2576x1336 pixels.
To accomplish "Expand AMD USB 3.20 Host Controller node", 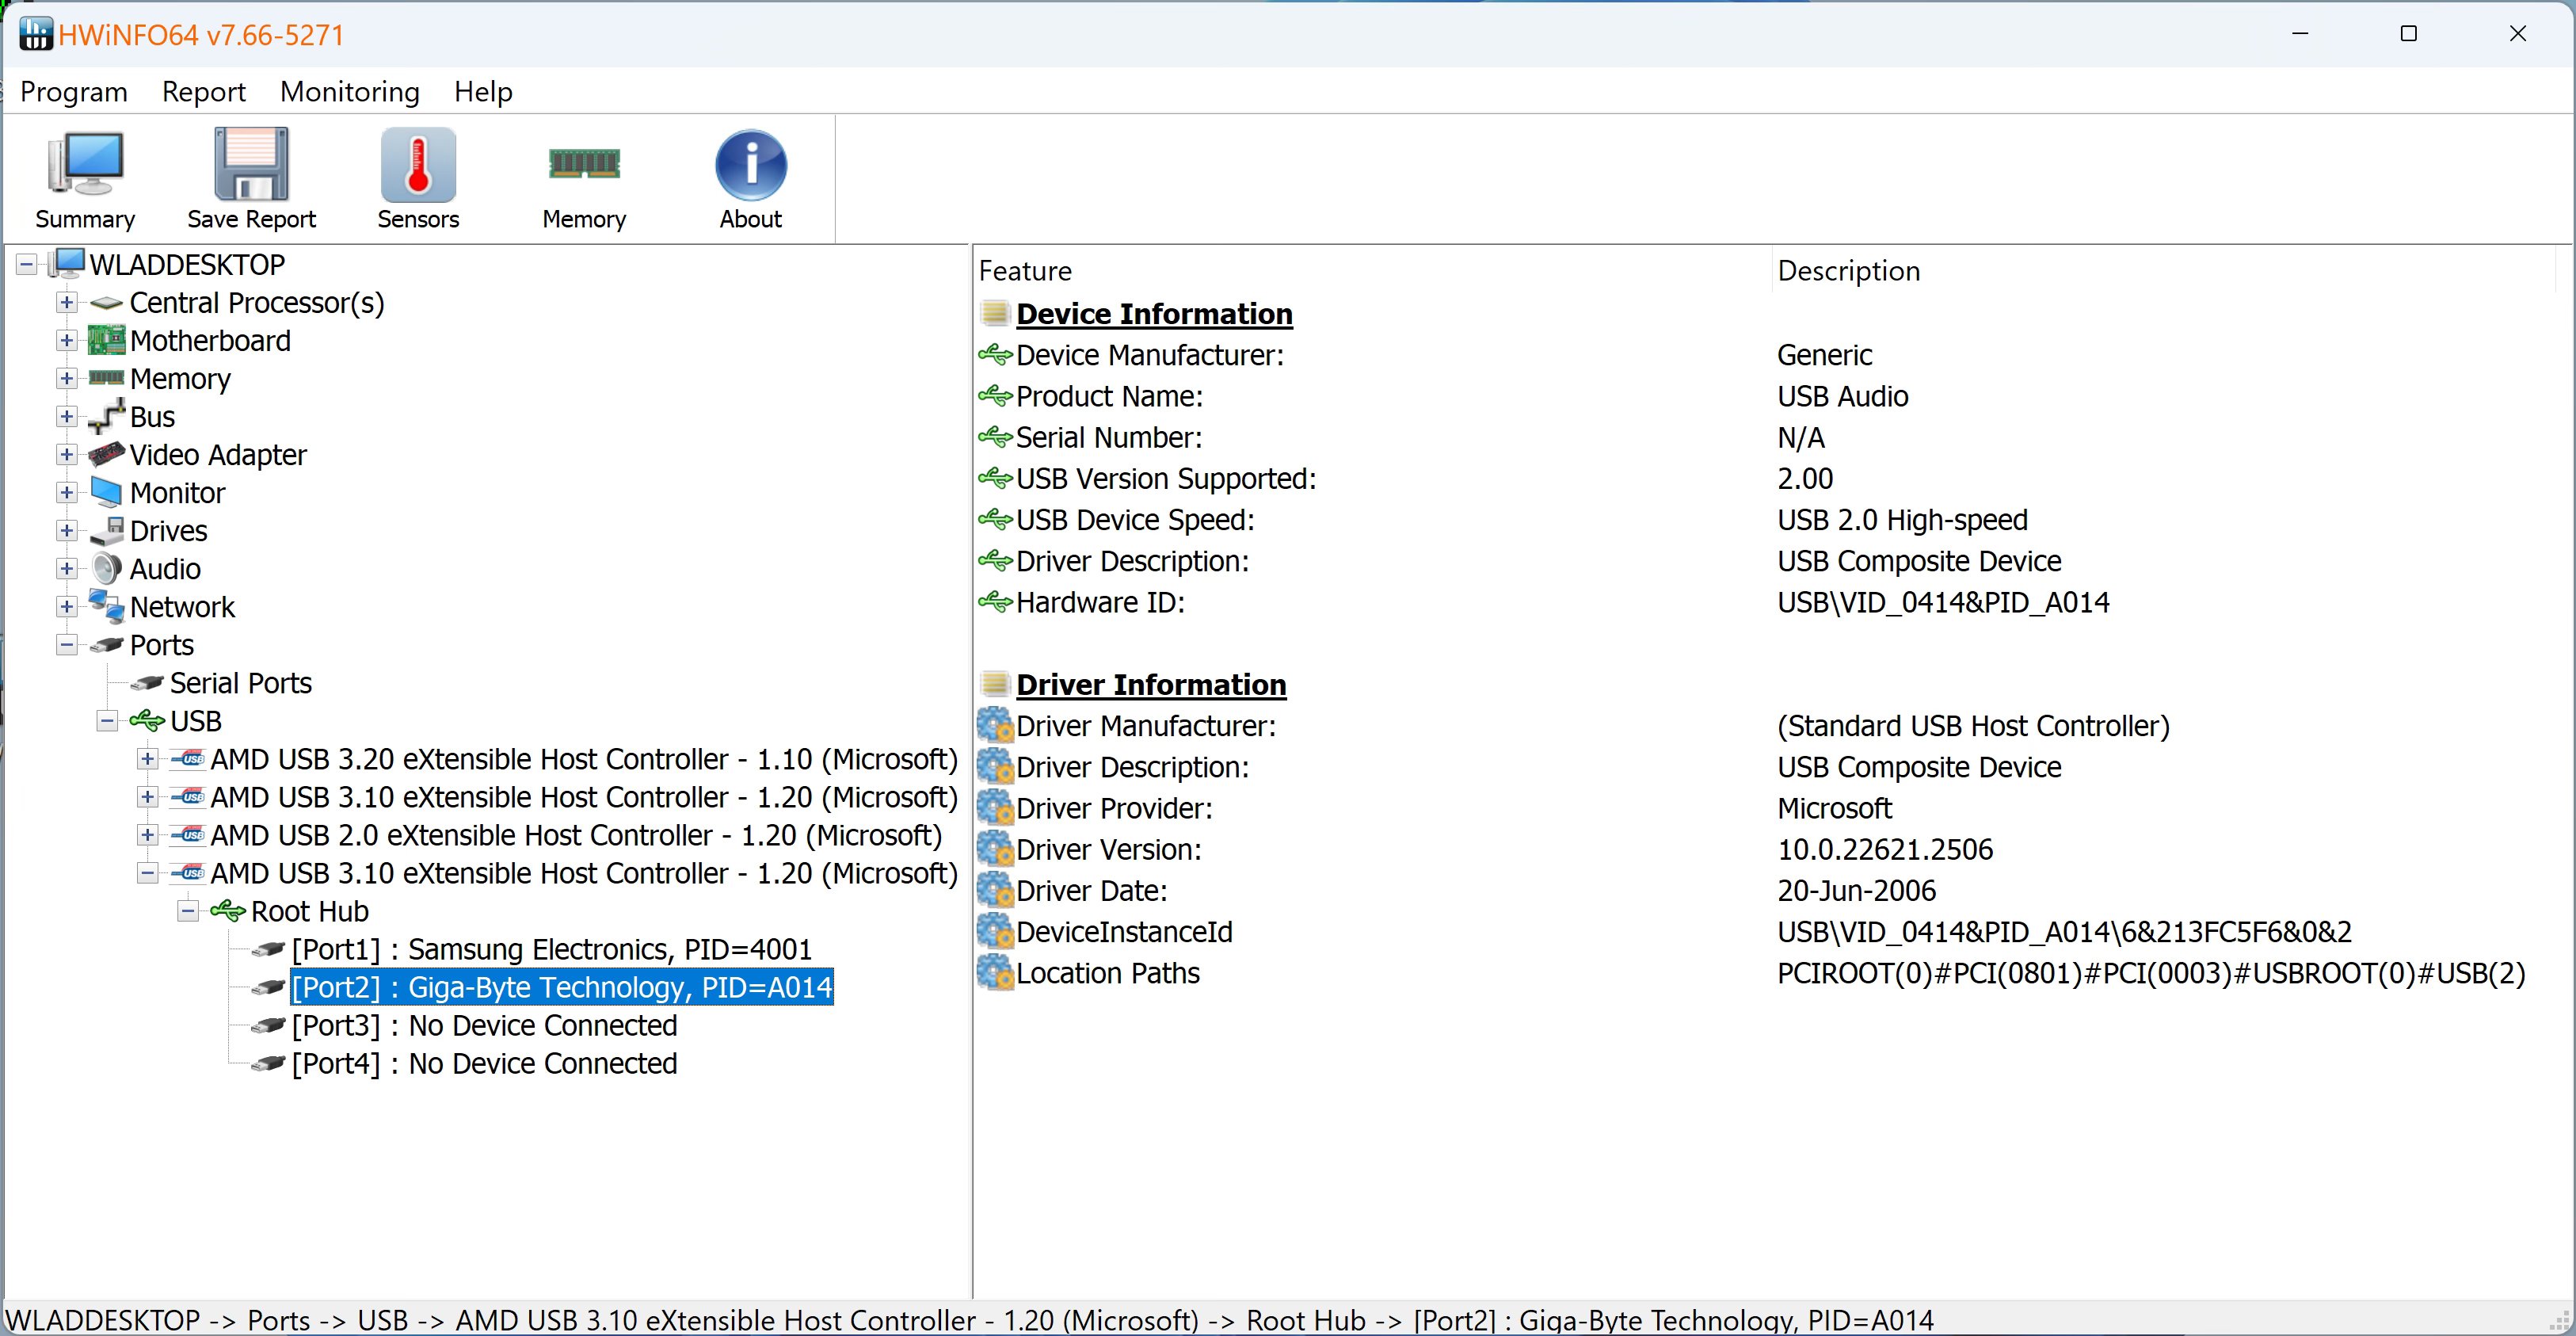I will pyautogui.click(x=148, y=759).
